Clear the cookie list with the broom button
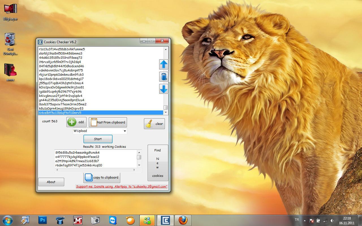The height and width of the screenshot is (226, 362). point(154,123)
